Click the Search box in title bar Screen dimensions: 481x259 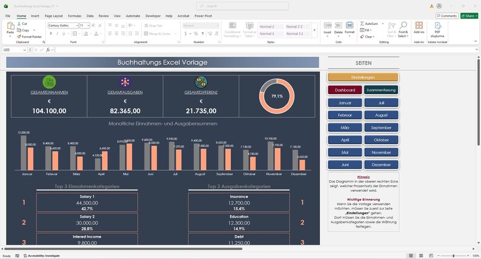click(242, 6)
